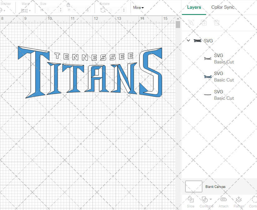
Task: Click the Blank Canvas color swatch
Action: (x=193, y=186)
